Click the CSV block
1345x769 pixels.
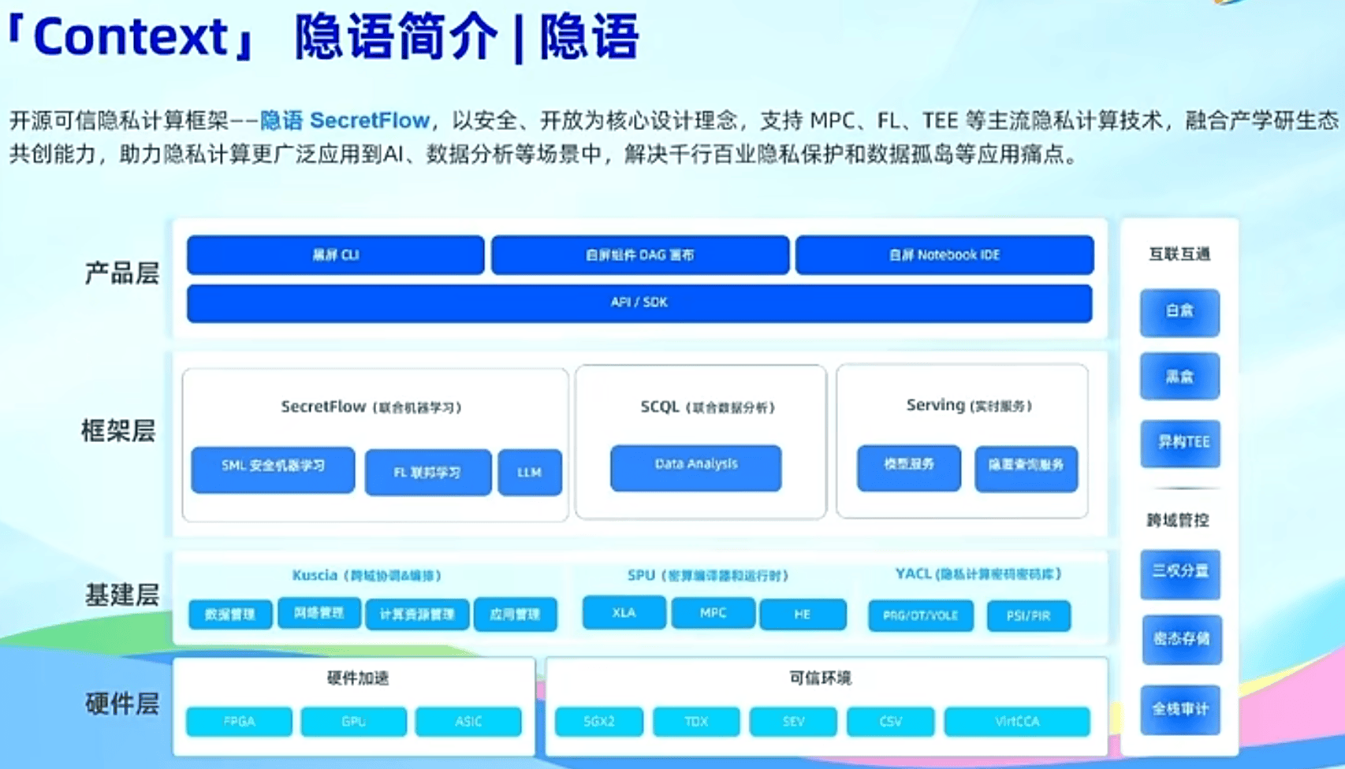tap(891, 722)
